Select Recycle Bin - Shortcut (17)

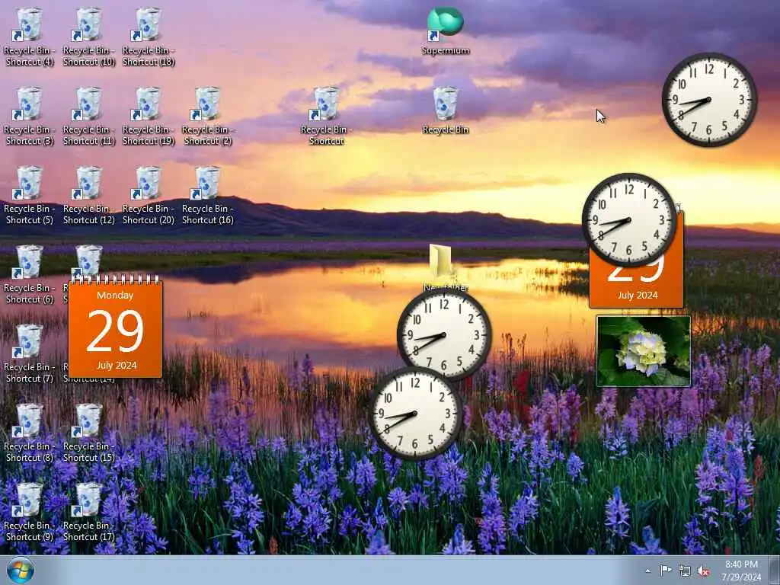pyautogui.click(x=88, y=511)
